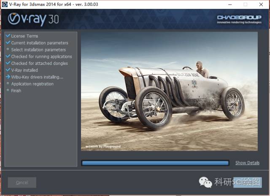Screen dimensions: 270x196
Task: Click checkmark beside Current installation parameters
Action: click(x=8, y=42)
